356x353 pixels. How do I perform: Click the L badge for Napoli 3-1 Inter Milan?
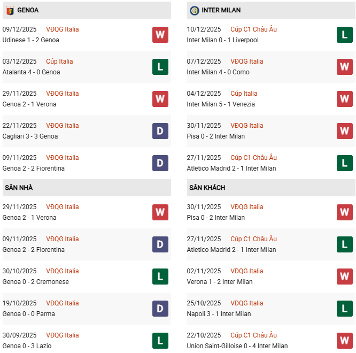[344, 309]
